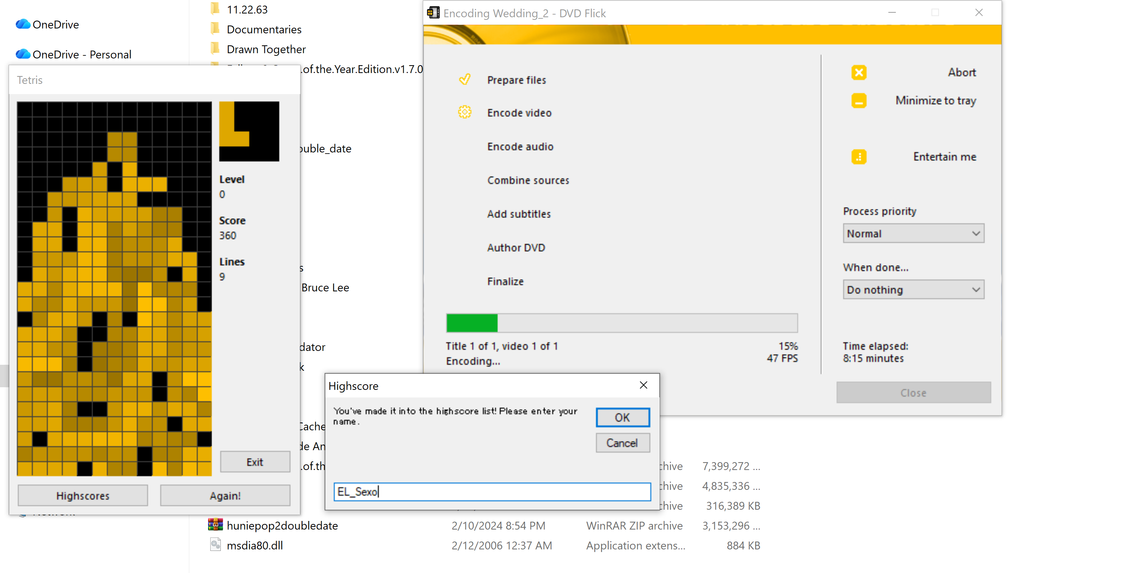
Task: Click the huniepop2doubledate WinRAR archive icon
Action: (x=215, y=525)
